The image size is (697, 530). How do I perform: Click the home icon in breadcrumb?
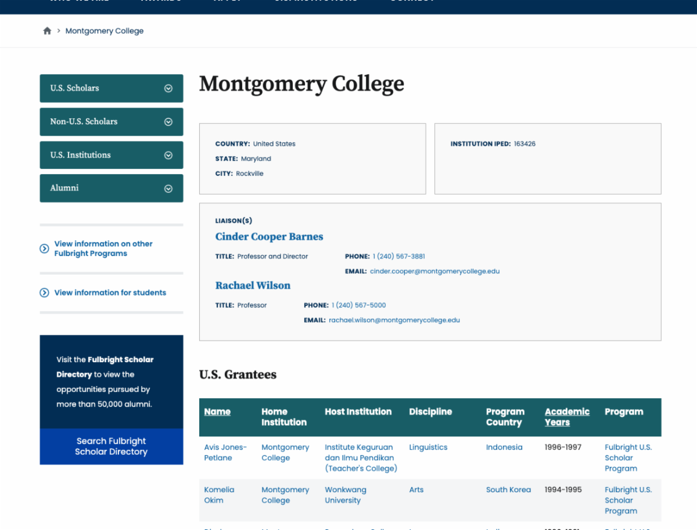pyautogui.click(x=47, y=31)
